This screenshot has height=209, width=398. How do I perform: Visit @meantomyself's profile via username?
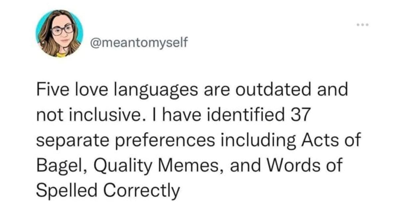139,42
